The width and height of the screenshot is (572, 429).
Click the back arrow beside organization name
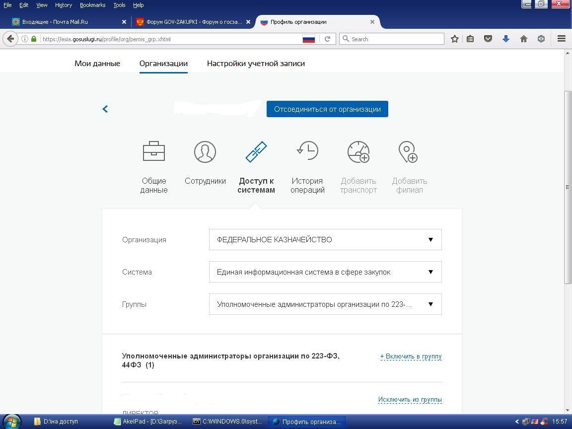click(105, 109)
